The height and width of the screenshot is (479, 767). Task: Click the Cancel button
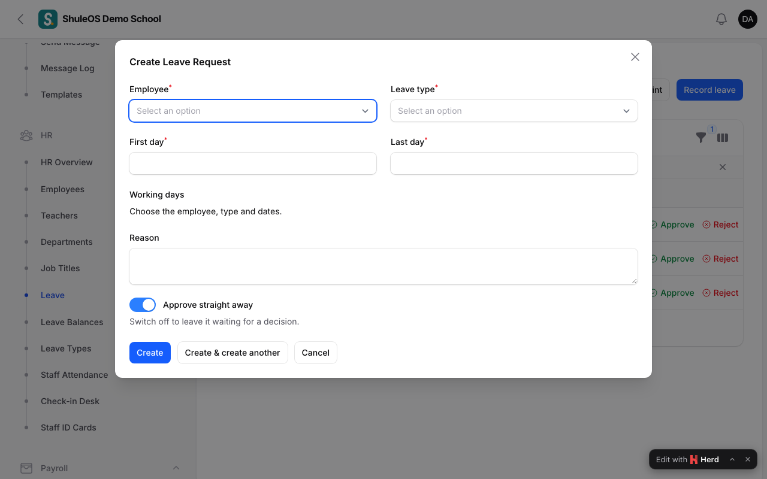click(316, 353)
